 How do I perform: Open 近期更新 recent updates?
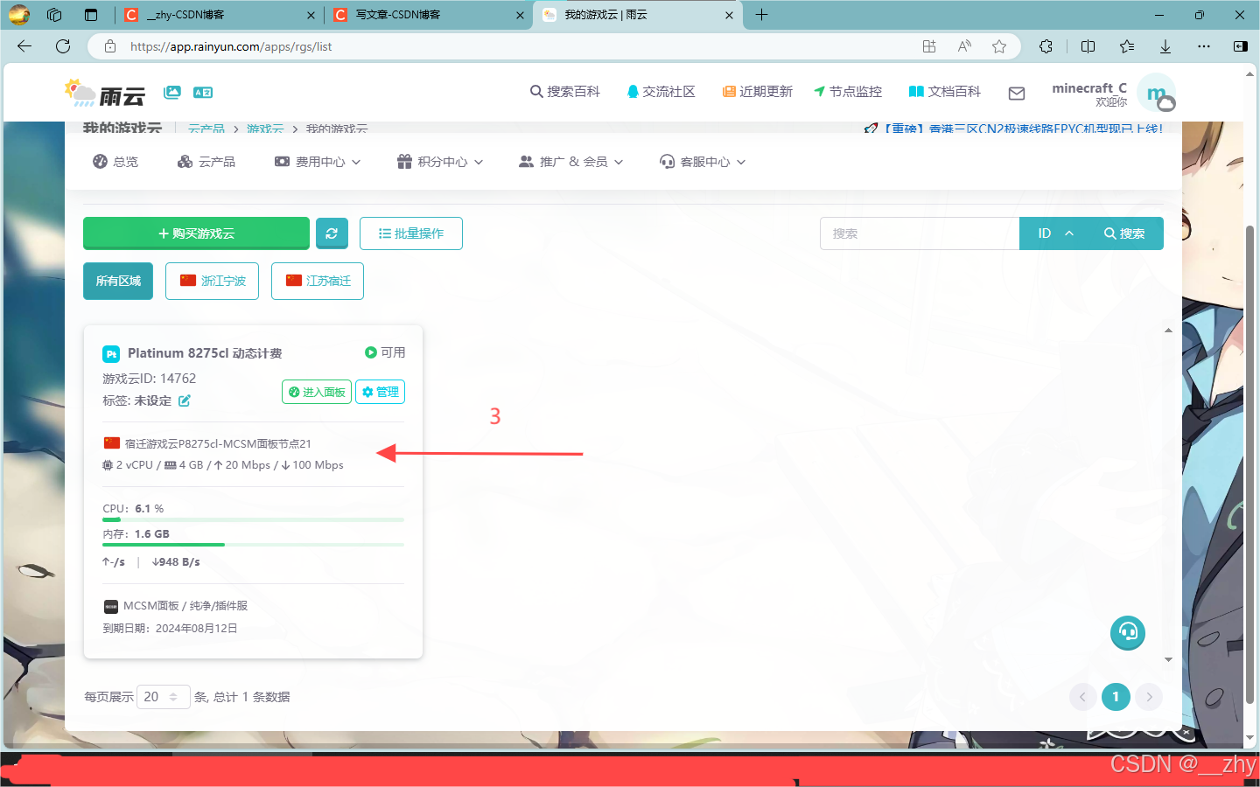pos(757,92)
